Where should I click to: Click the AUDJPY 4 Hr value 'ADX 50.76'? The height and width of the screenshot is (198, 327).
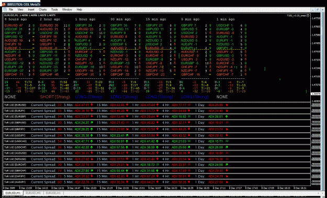(x=179, y=182)
